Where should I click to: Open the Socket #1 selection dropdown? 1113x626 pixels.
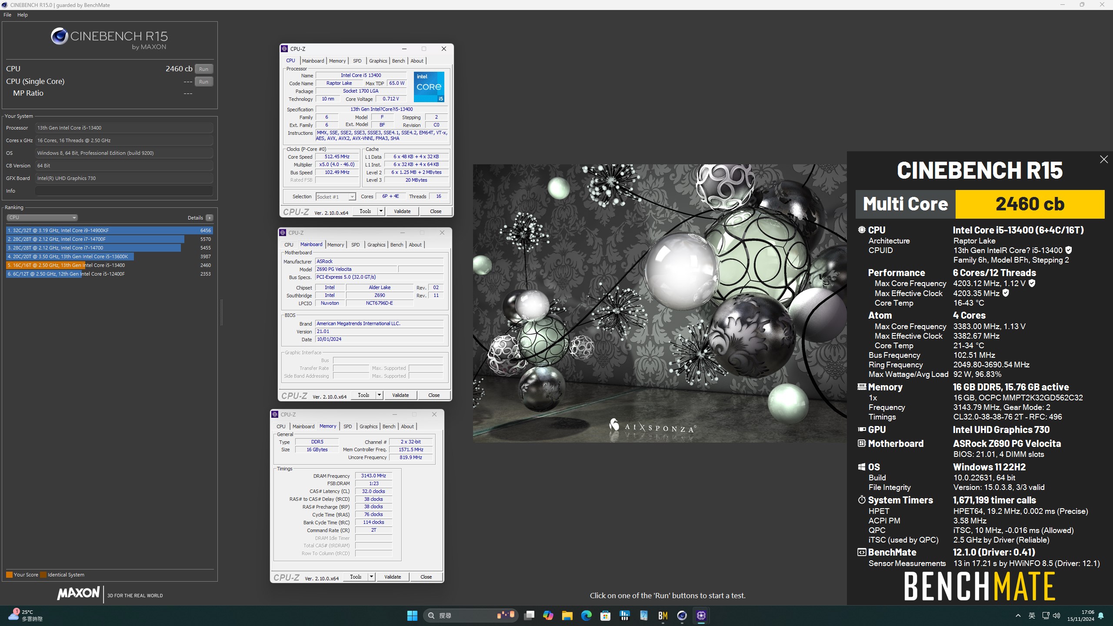pos(336,197)
